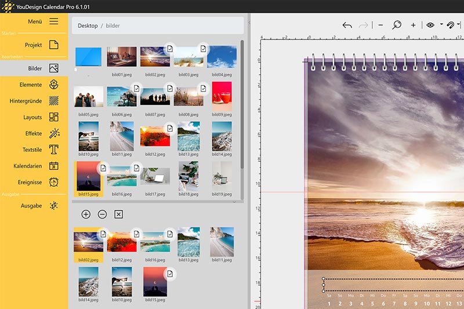Clear image list with boxed X icon

118,215
